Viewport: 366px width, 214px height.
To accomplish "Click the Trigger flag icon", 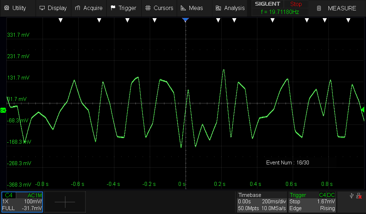I will (113, 8).
